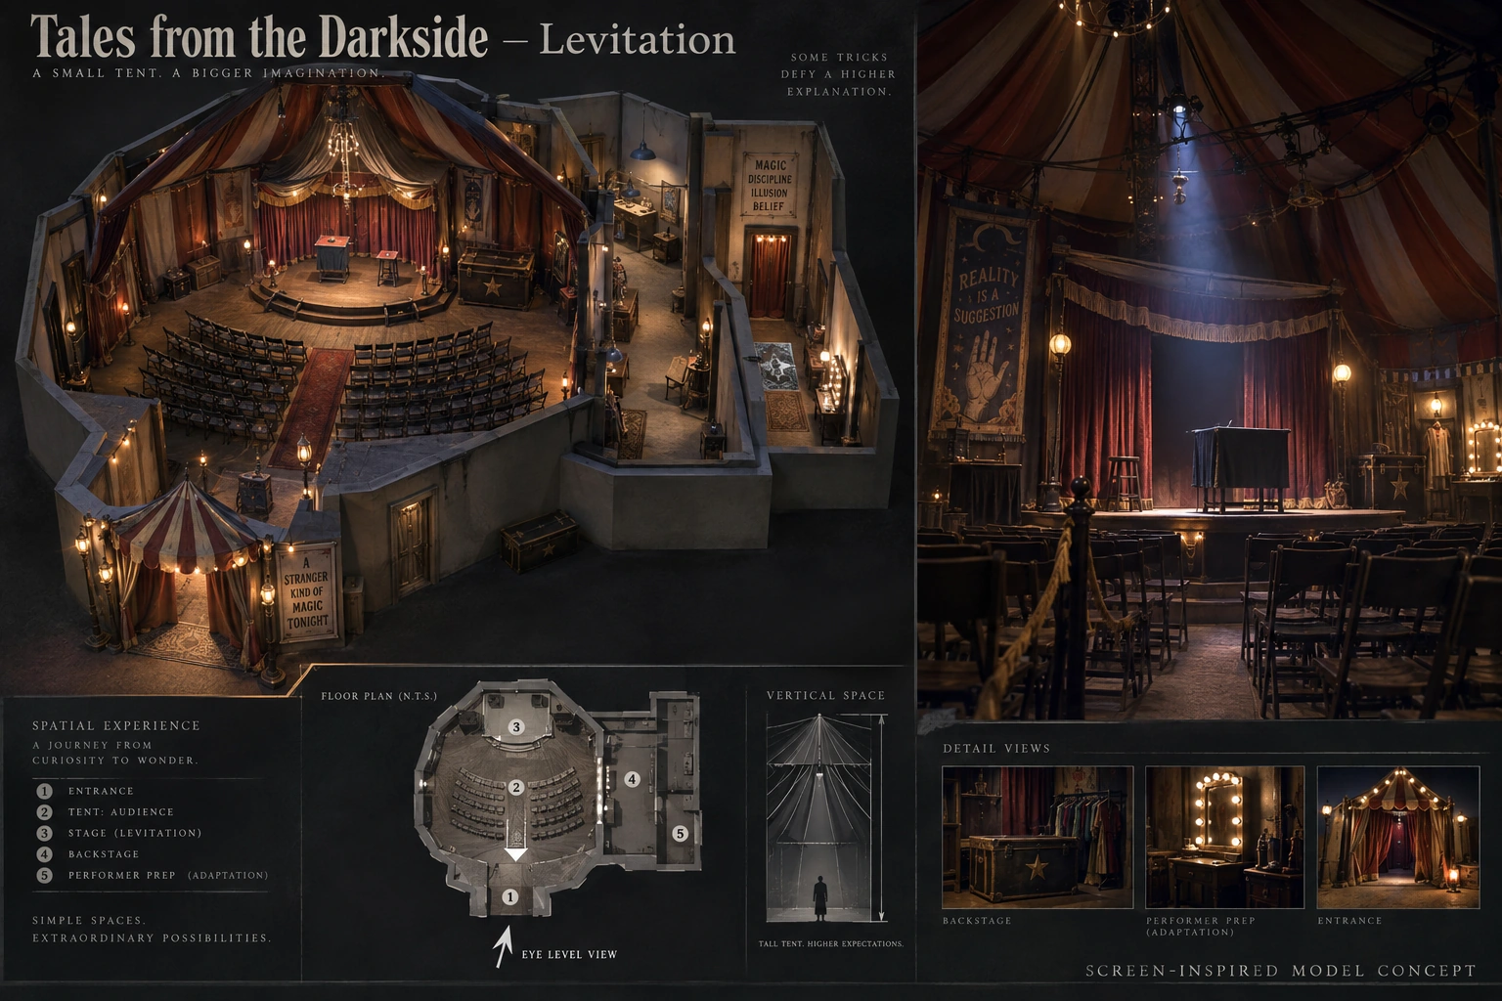Click 'SOME TRICKS DEFY A HIGHER EXPLANATION.' text
The height and width of the screenshot is (1001, 1502).
point(837,74)
